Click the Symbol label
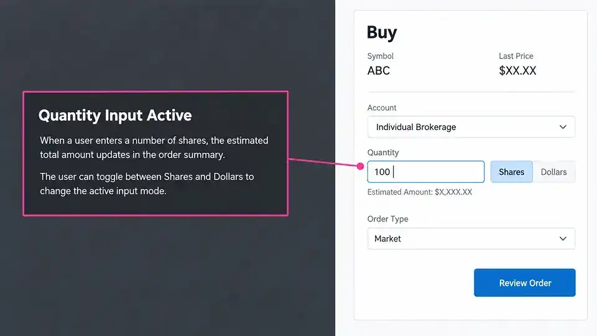Viewport: 597px width, 336px height. 381,56
